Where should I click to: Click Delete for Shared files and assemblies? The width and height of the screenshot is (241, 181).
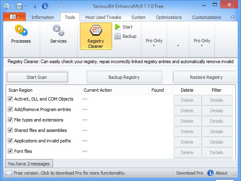(187, 132)
